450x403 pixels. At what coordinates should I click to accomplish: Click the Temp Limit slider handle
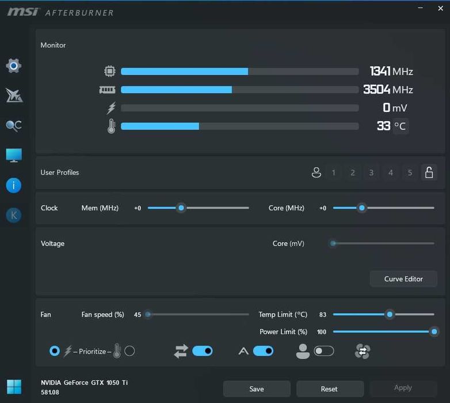click(390, 314)
